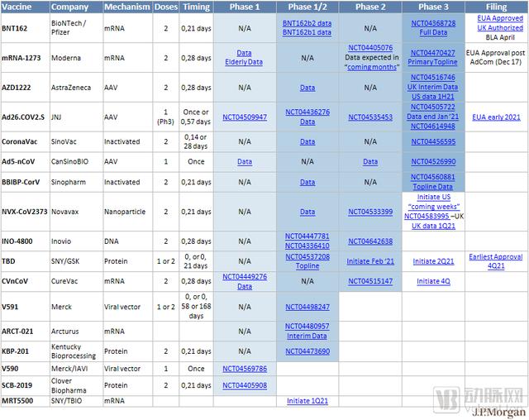Screen dimensions: 529x420
Task: Open NCT04368728 Phase 3 link
Action: click(433, 23)
